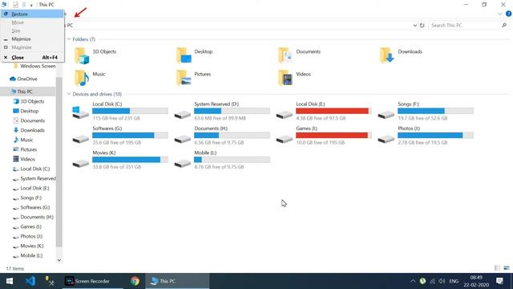Select Restore from the window system menu
The image size is (513, 289).
[32, 14]
